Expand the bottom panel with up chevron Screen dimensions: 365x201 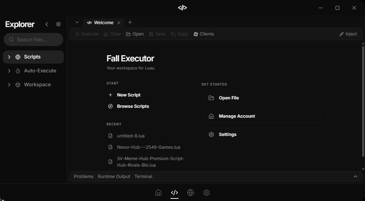pos(356,177)
